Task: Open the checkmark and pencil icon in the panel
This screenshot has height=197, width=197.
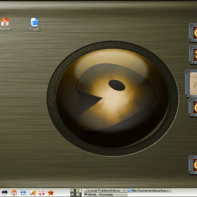Action: (x=33, y=193)
